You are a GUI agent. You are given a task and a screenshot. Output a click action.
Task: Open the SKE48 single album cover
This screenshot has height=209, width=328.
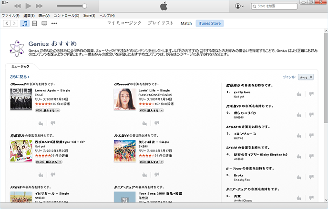coord(125,151)
